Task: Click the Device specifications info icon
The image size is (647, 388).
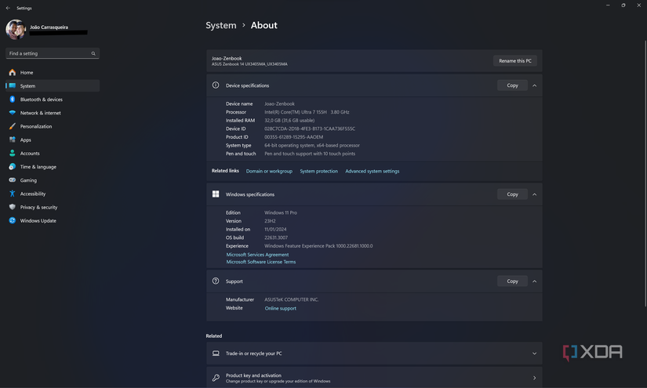Action: [216, 85]
